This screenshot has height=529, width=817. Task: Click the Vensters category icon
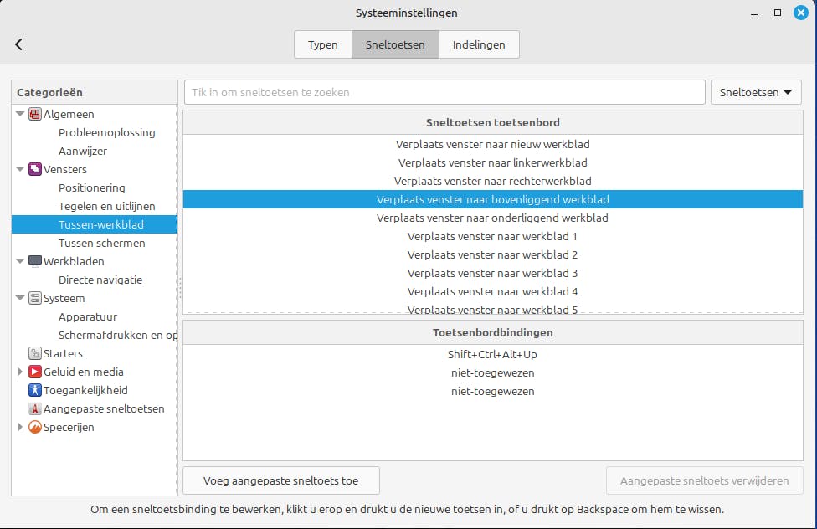pos(35,169)
